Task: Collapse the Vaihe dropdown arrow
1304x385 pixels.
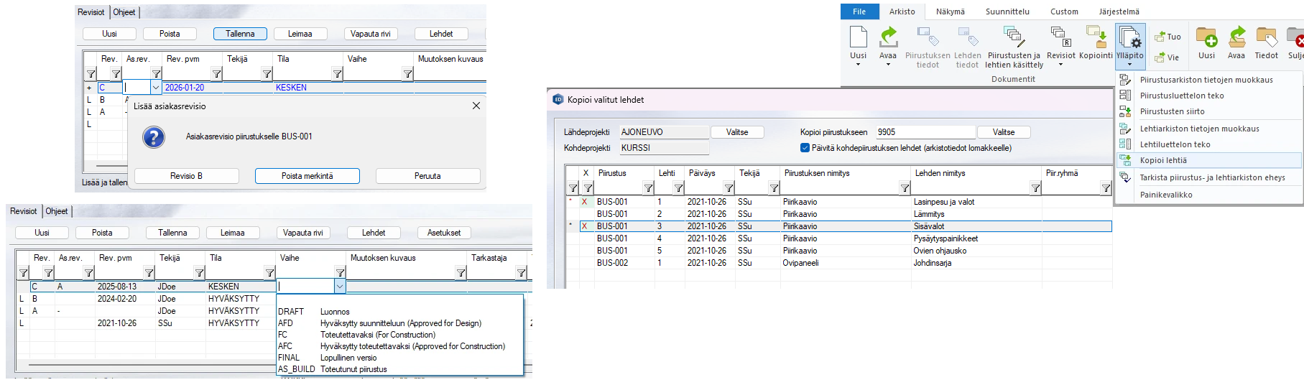Action: coord(340,287)
